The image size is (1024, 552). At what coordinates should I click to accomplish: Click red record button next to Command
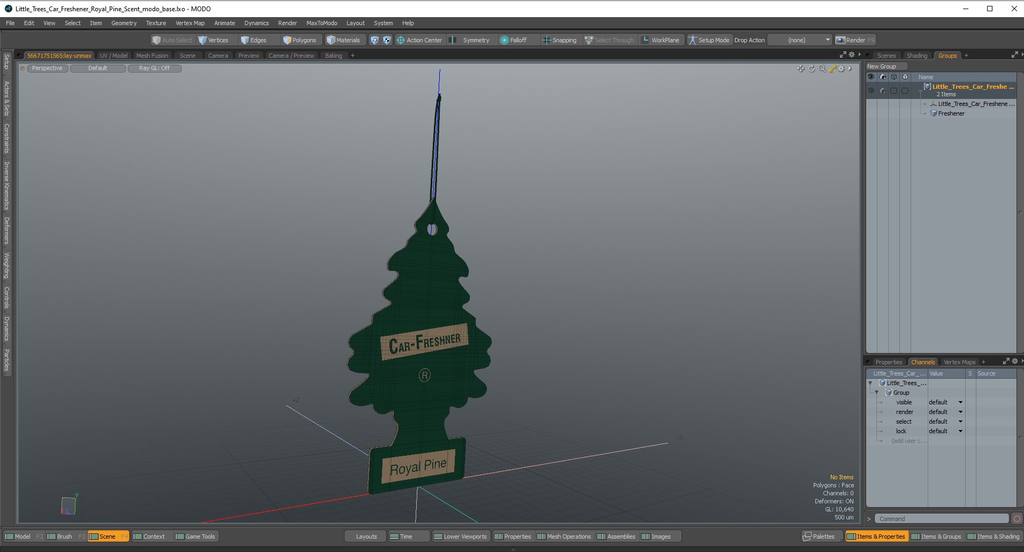[x=1017, y=519]
